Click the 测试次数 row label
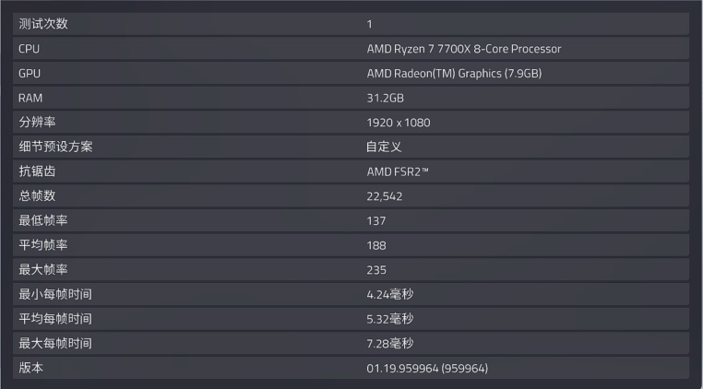This screenshot has height=389, width=703. click(x=43, y=24)
